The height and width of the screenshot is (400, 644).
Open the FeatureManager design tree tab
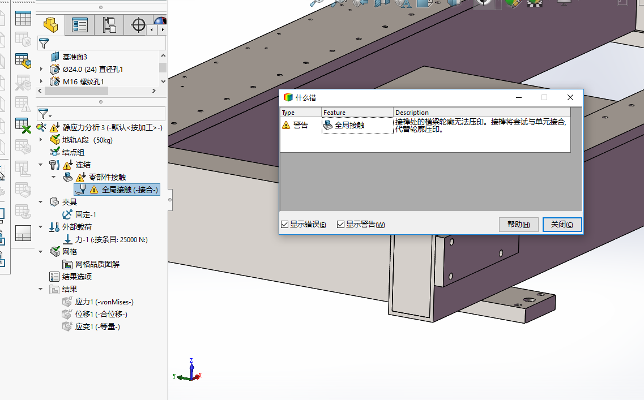click(x=51, y=25)
